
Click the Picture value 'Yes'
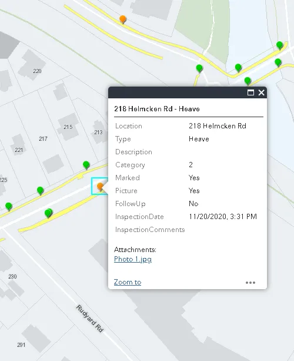coord(194,191)
